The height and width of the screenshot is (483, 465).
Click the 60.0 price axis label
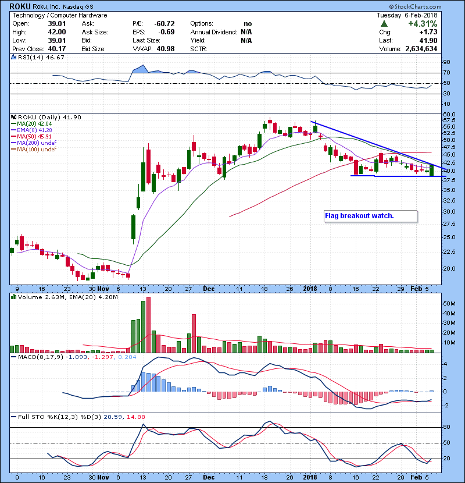tap(449, 114)
